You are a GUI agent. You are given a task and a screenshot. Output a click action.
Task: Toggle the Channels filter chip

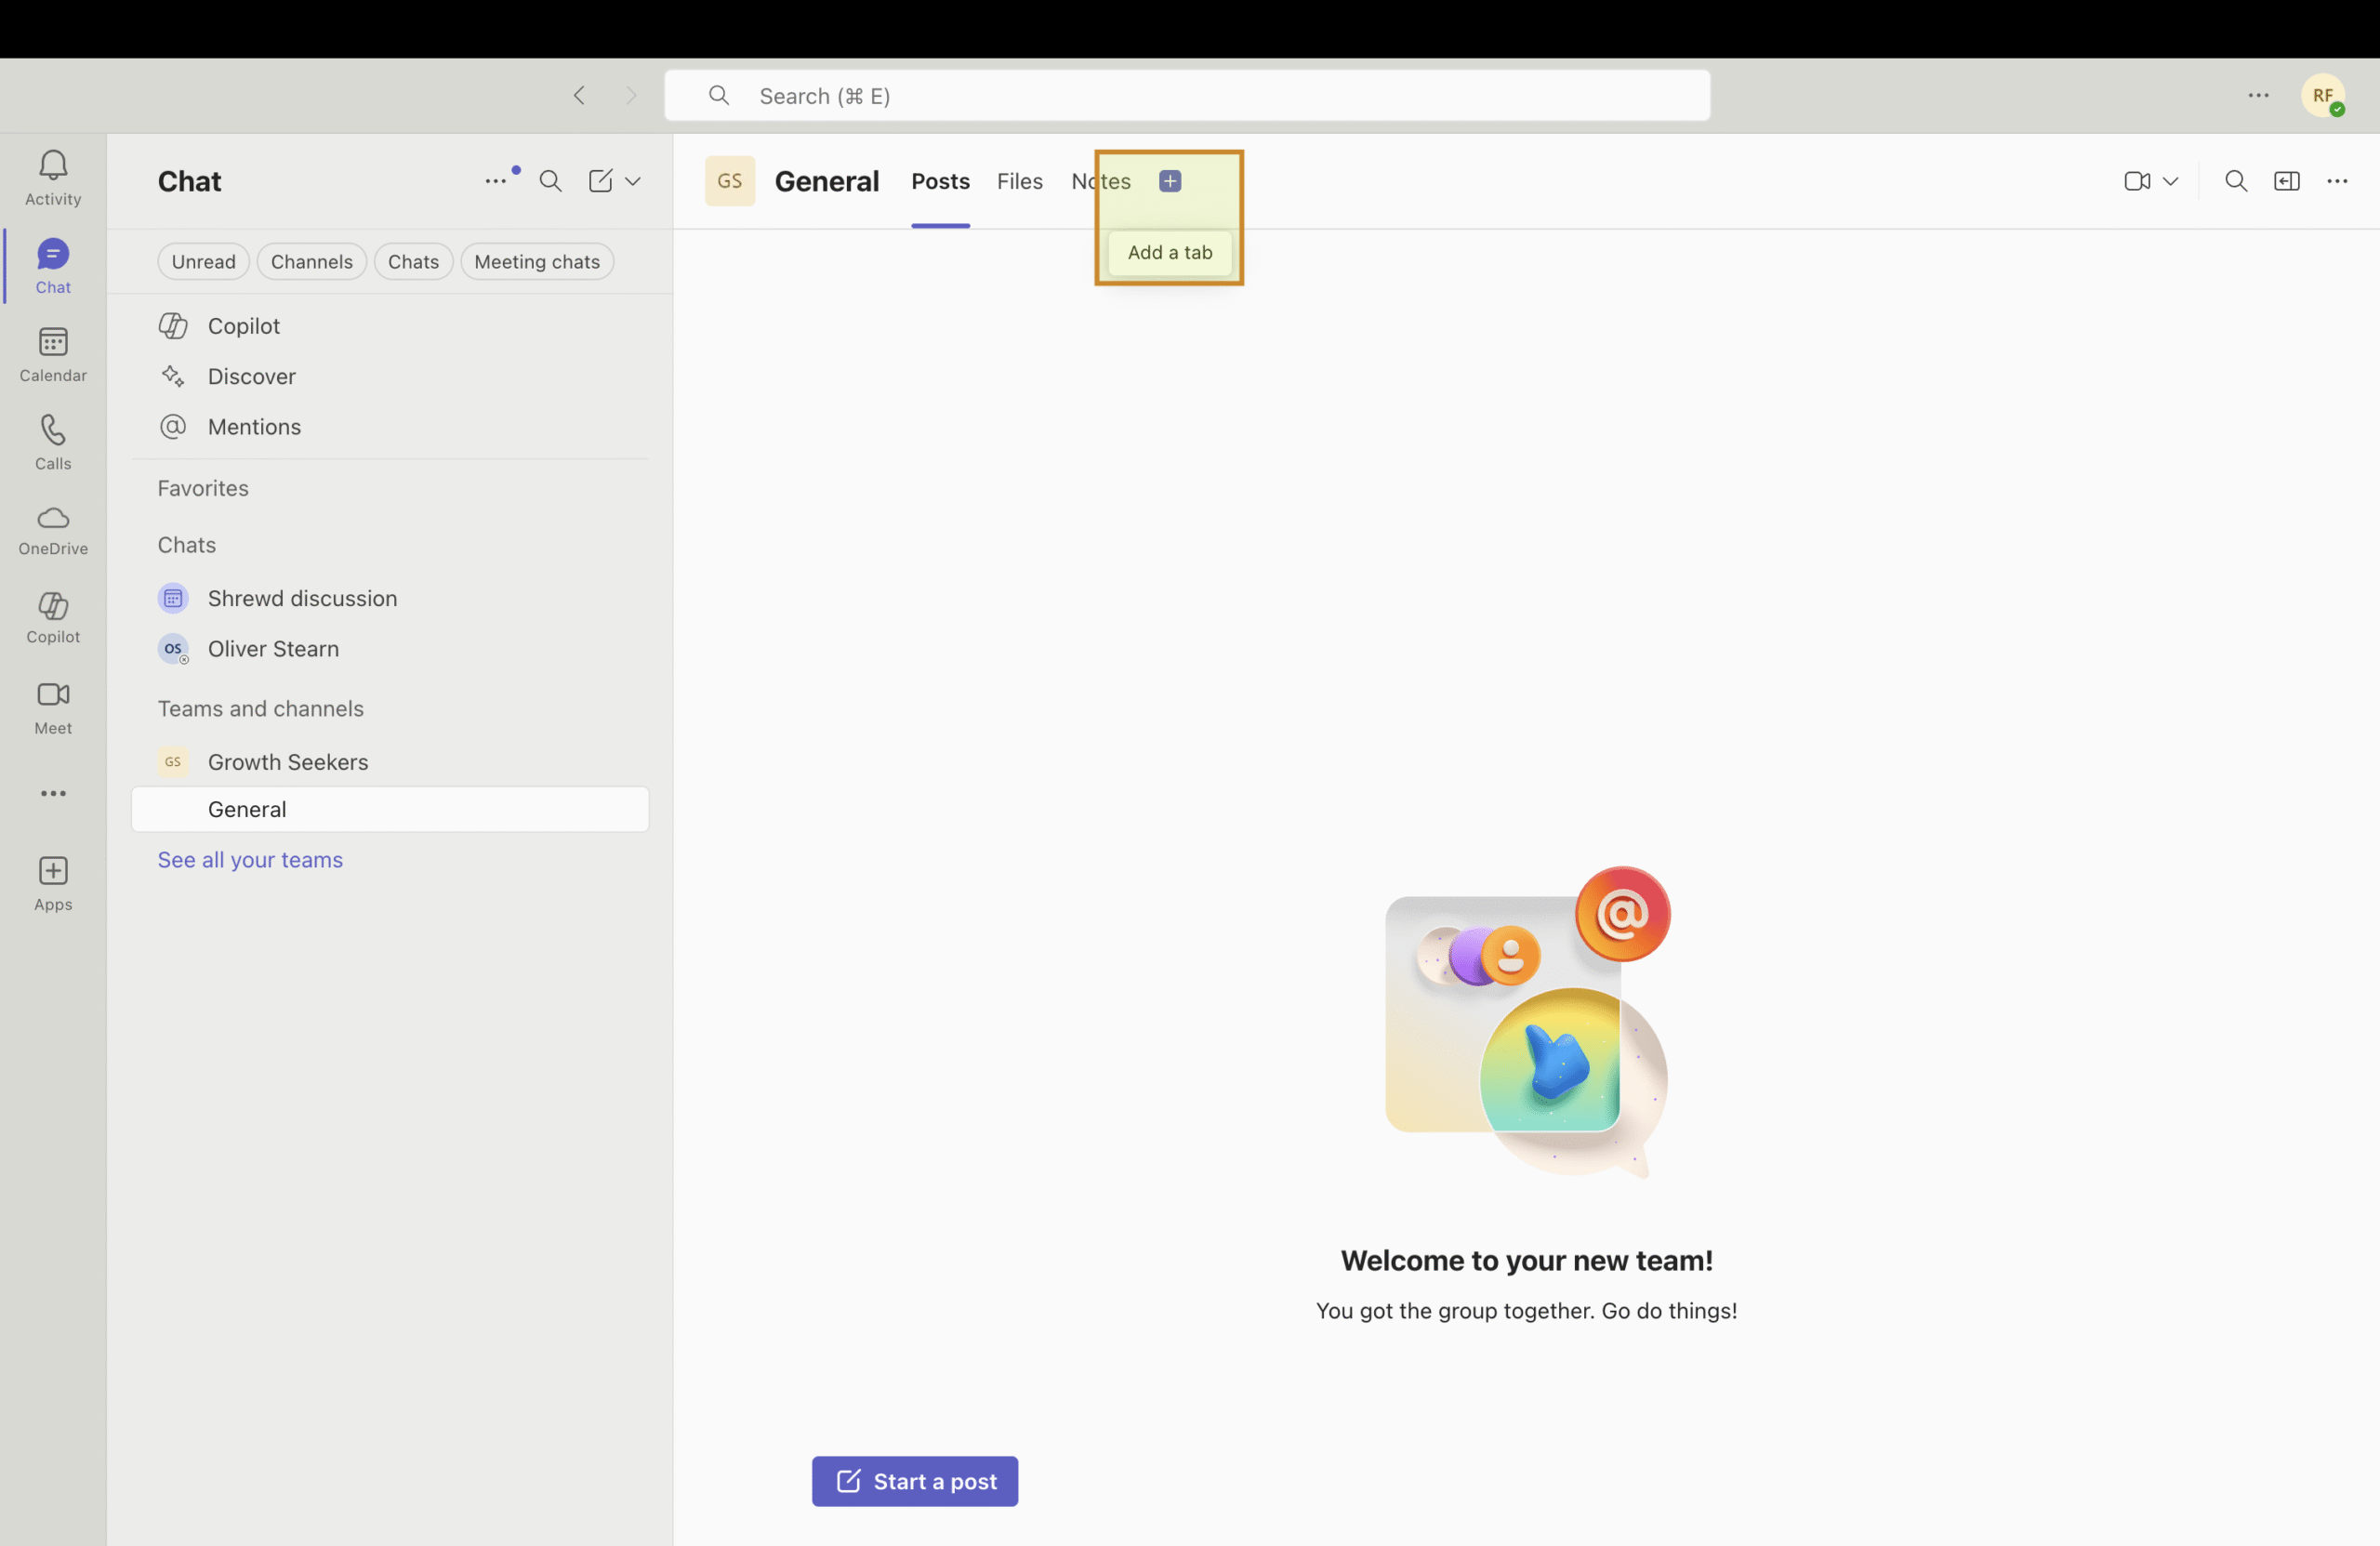click(x=311, y=262)
